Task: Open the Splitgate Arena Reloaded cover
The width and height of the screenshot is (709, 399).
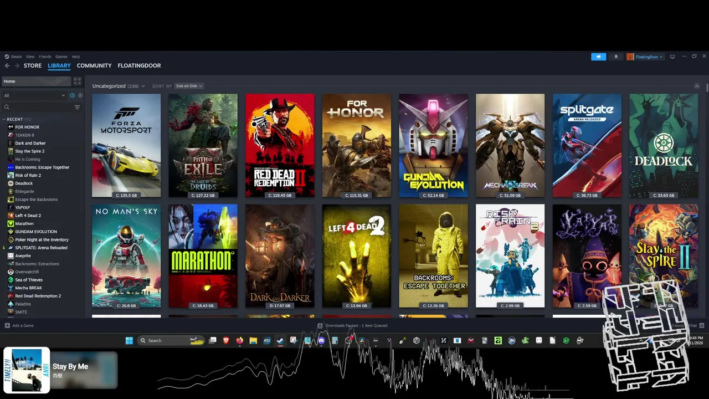Action: (587, 145)
